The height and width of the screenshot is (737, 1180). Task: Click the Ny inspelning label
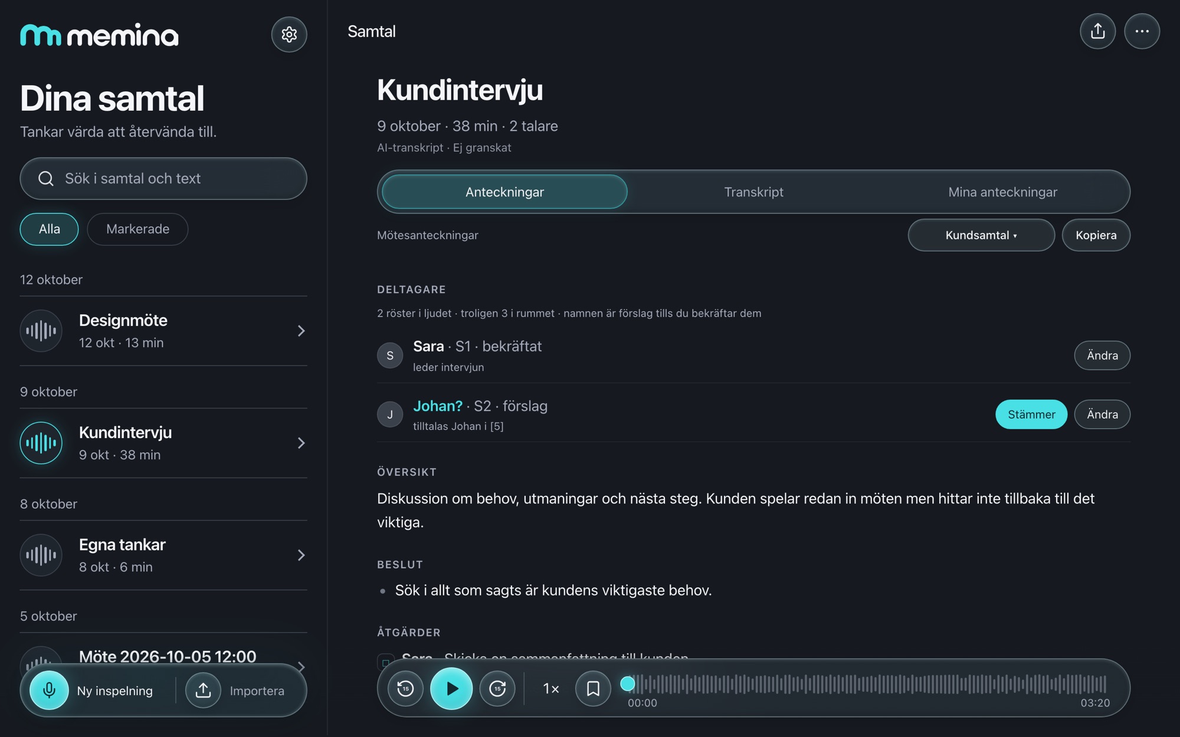pos(114,690)
